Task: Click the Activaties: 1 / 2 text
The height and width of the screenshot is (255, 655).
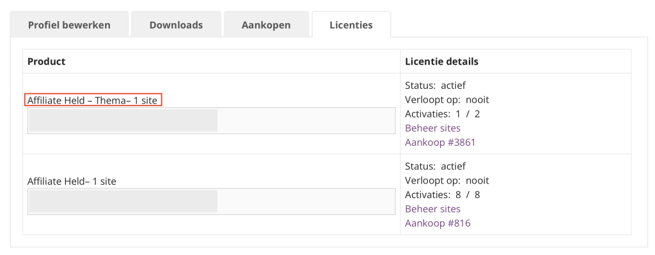Action: (x=443, y=114)
